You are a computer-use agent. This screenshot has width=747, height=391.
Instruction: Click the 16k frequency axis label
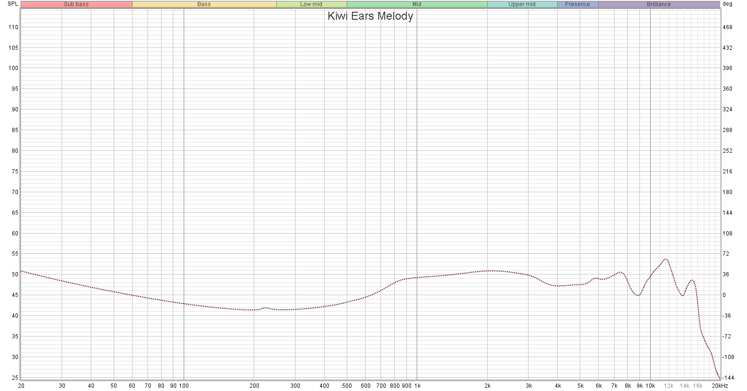point(698,386)
